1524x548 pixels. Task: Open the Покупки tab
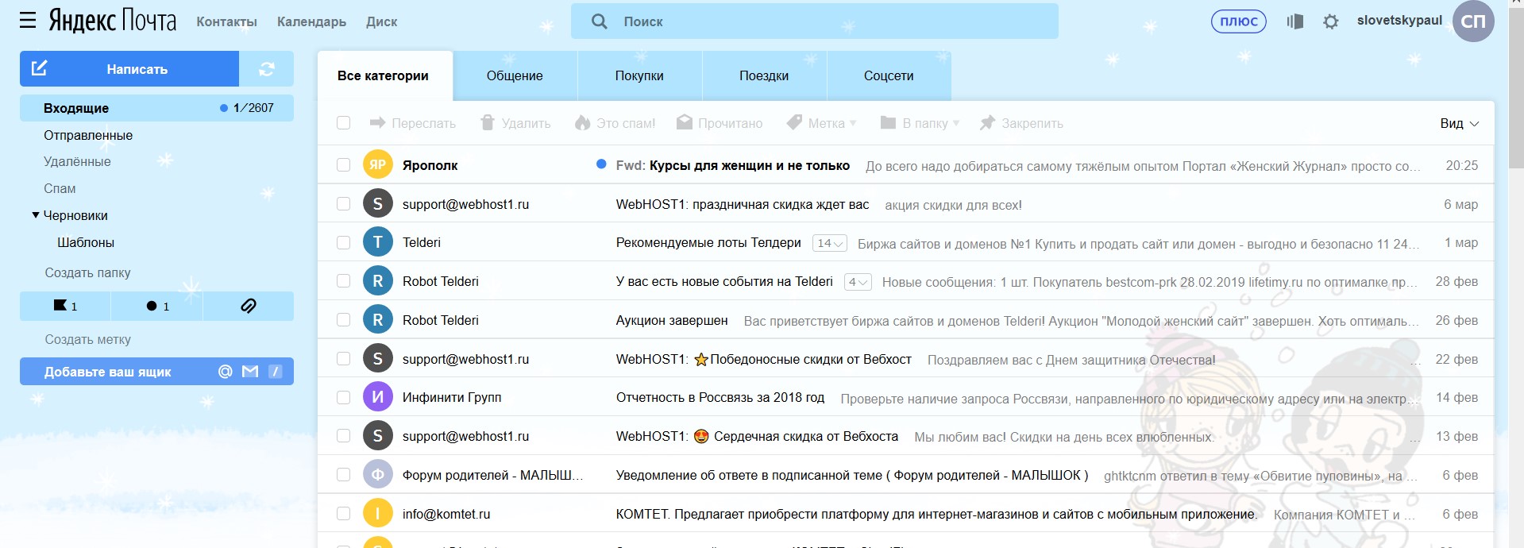point(639,75)
